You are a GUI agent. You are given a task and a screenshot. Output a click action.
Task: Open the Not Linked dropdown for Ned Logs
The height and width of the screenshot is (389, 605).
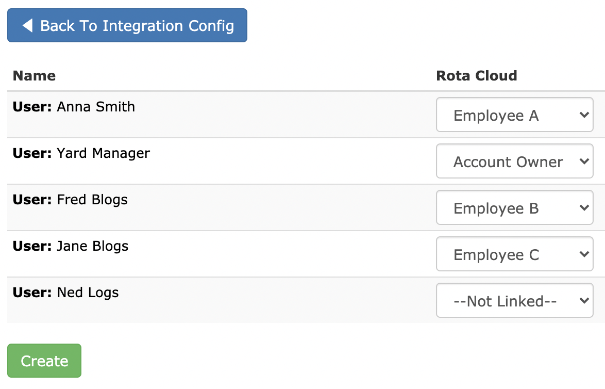pyautogui.click(x=514, y=300)
